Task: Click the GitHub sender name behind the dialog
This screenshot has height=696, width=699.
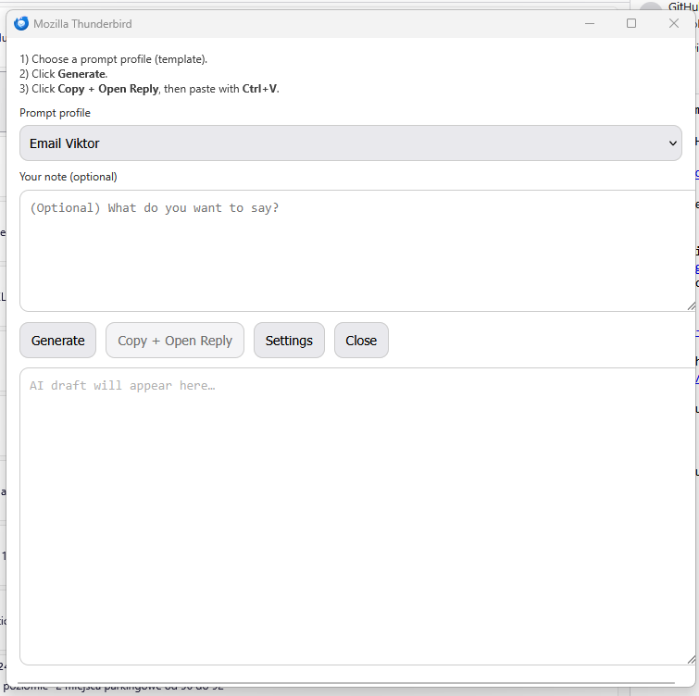Action: pos(682,6)
